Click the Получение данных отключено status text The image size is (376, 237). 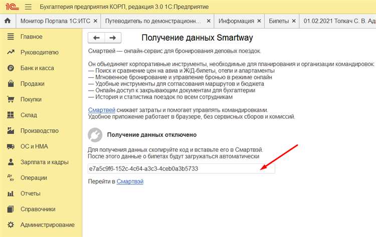(x=152, y=135)
